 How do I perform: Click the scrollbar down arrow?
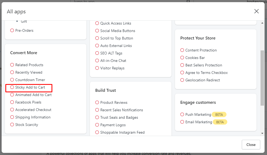point(262,133)
